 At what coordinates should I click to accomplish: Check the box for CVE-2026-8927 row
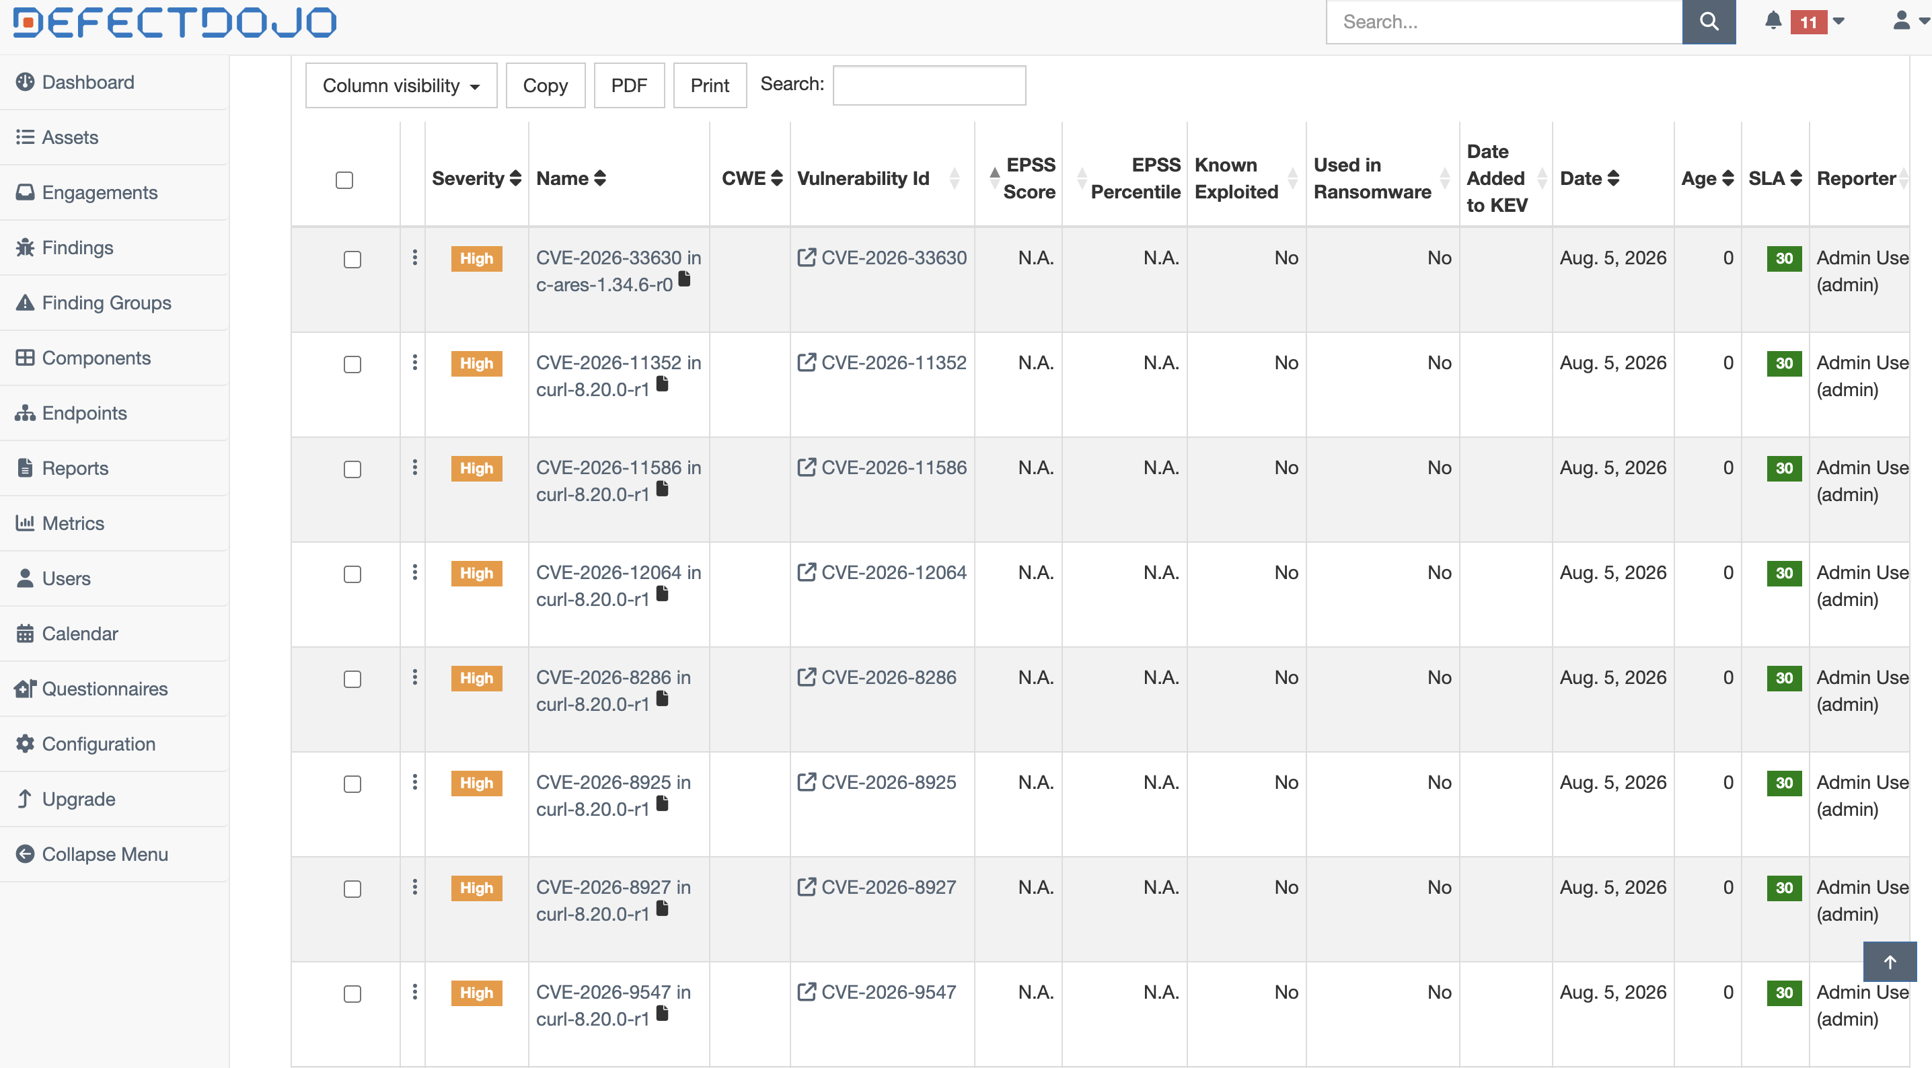[352, 890]
